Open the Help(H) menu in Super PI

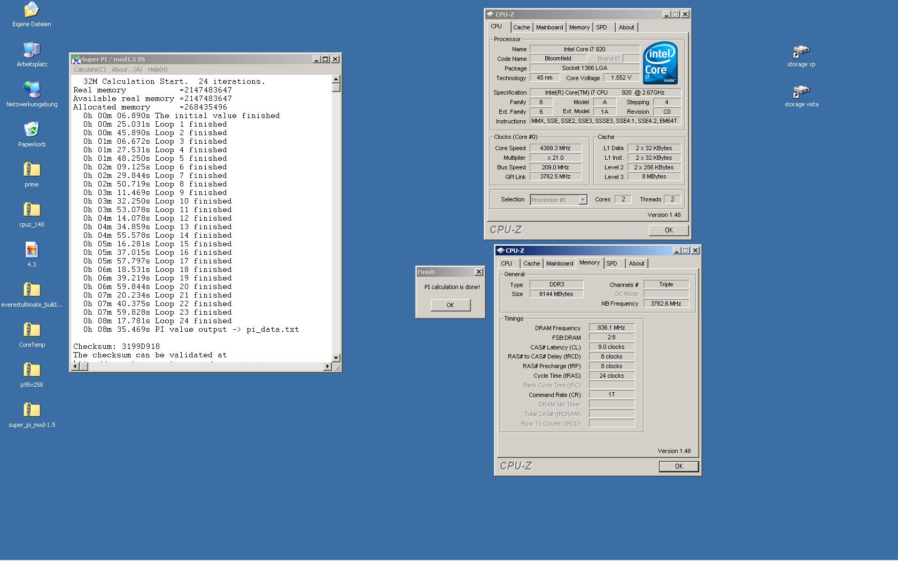pyautogui.click(x=158, y=69)
